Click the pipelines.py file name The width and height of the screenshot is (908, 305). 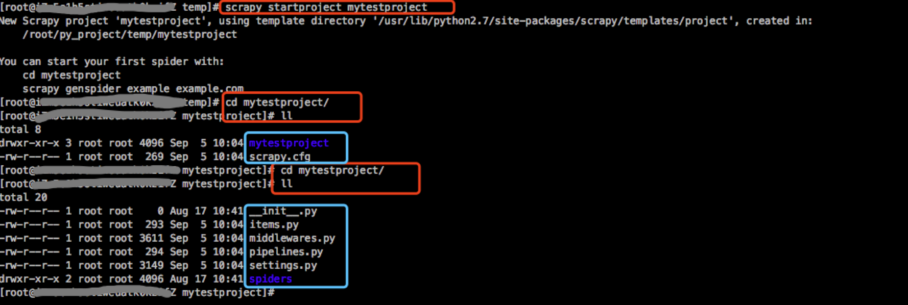[x=285, y=252]
